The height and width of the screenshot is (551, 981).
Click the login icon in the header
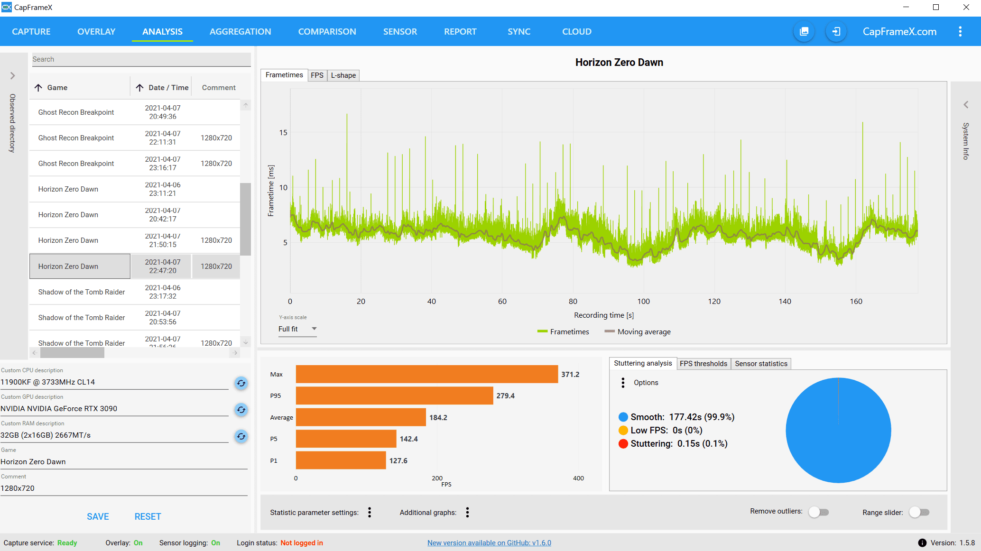836,32
